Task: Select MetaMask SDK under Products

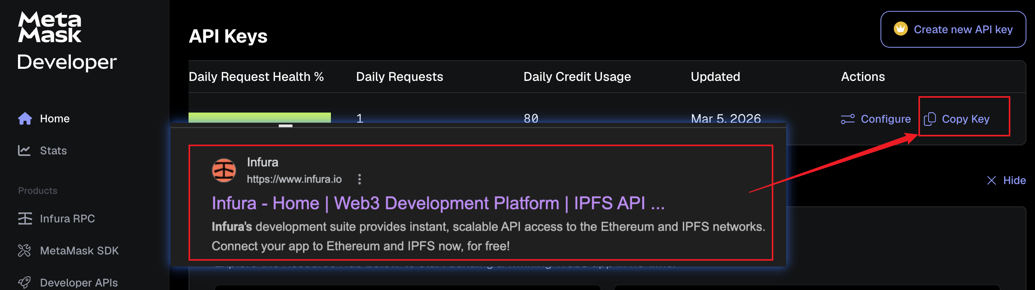Action: (x=79, y=251)
